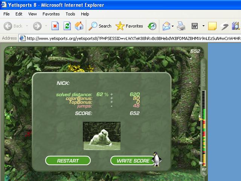
Task: Open the File menu
Action: [x=6, y=14]
